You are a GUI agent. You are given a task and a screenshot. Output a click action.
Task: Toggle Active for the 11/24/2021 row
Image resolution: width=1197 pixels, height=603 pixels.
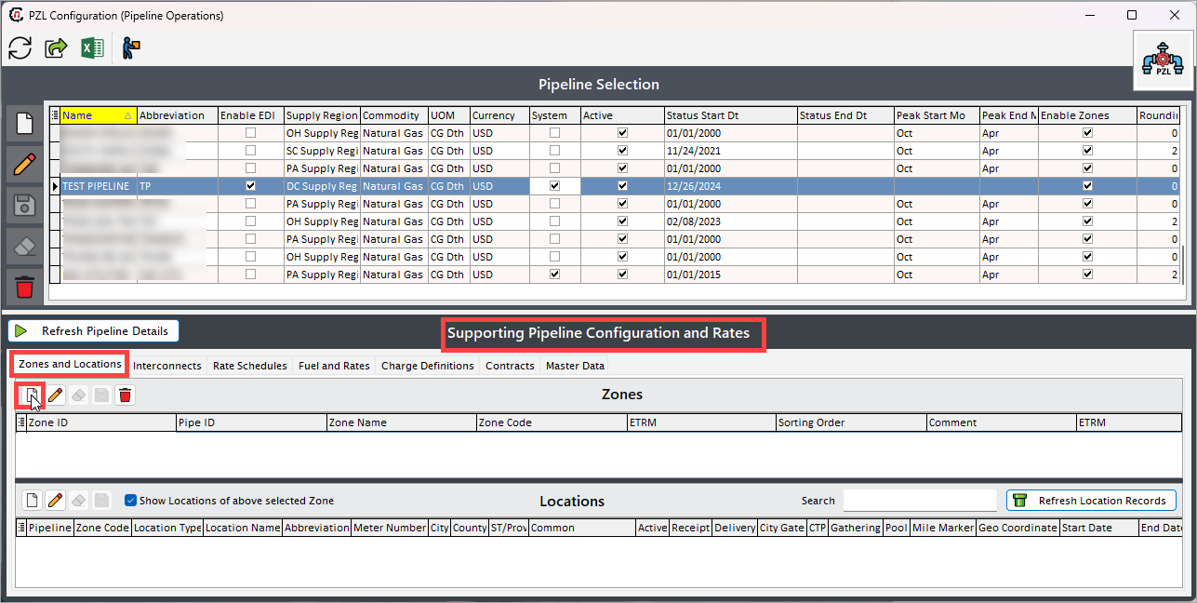(x=622, y=151)
